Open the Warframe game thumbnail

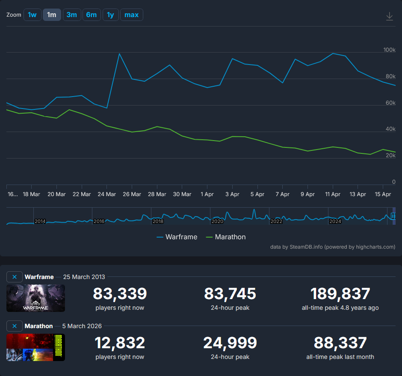tap(35, 298)
